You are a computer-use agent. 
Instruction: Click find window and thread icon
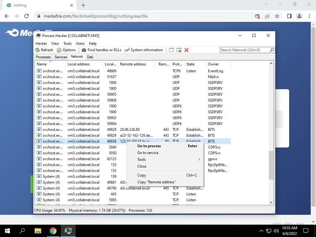click(179, 50)
